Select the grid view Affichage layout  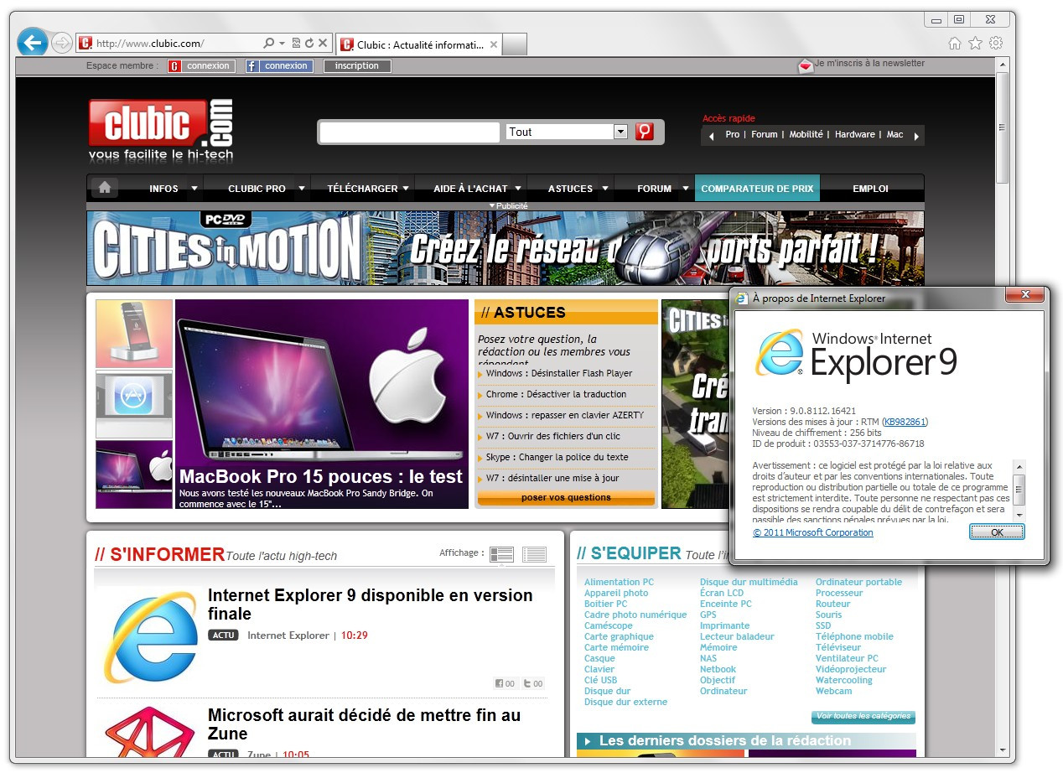point(501,553)
